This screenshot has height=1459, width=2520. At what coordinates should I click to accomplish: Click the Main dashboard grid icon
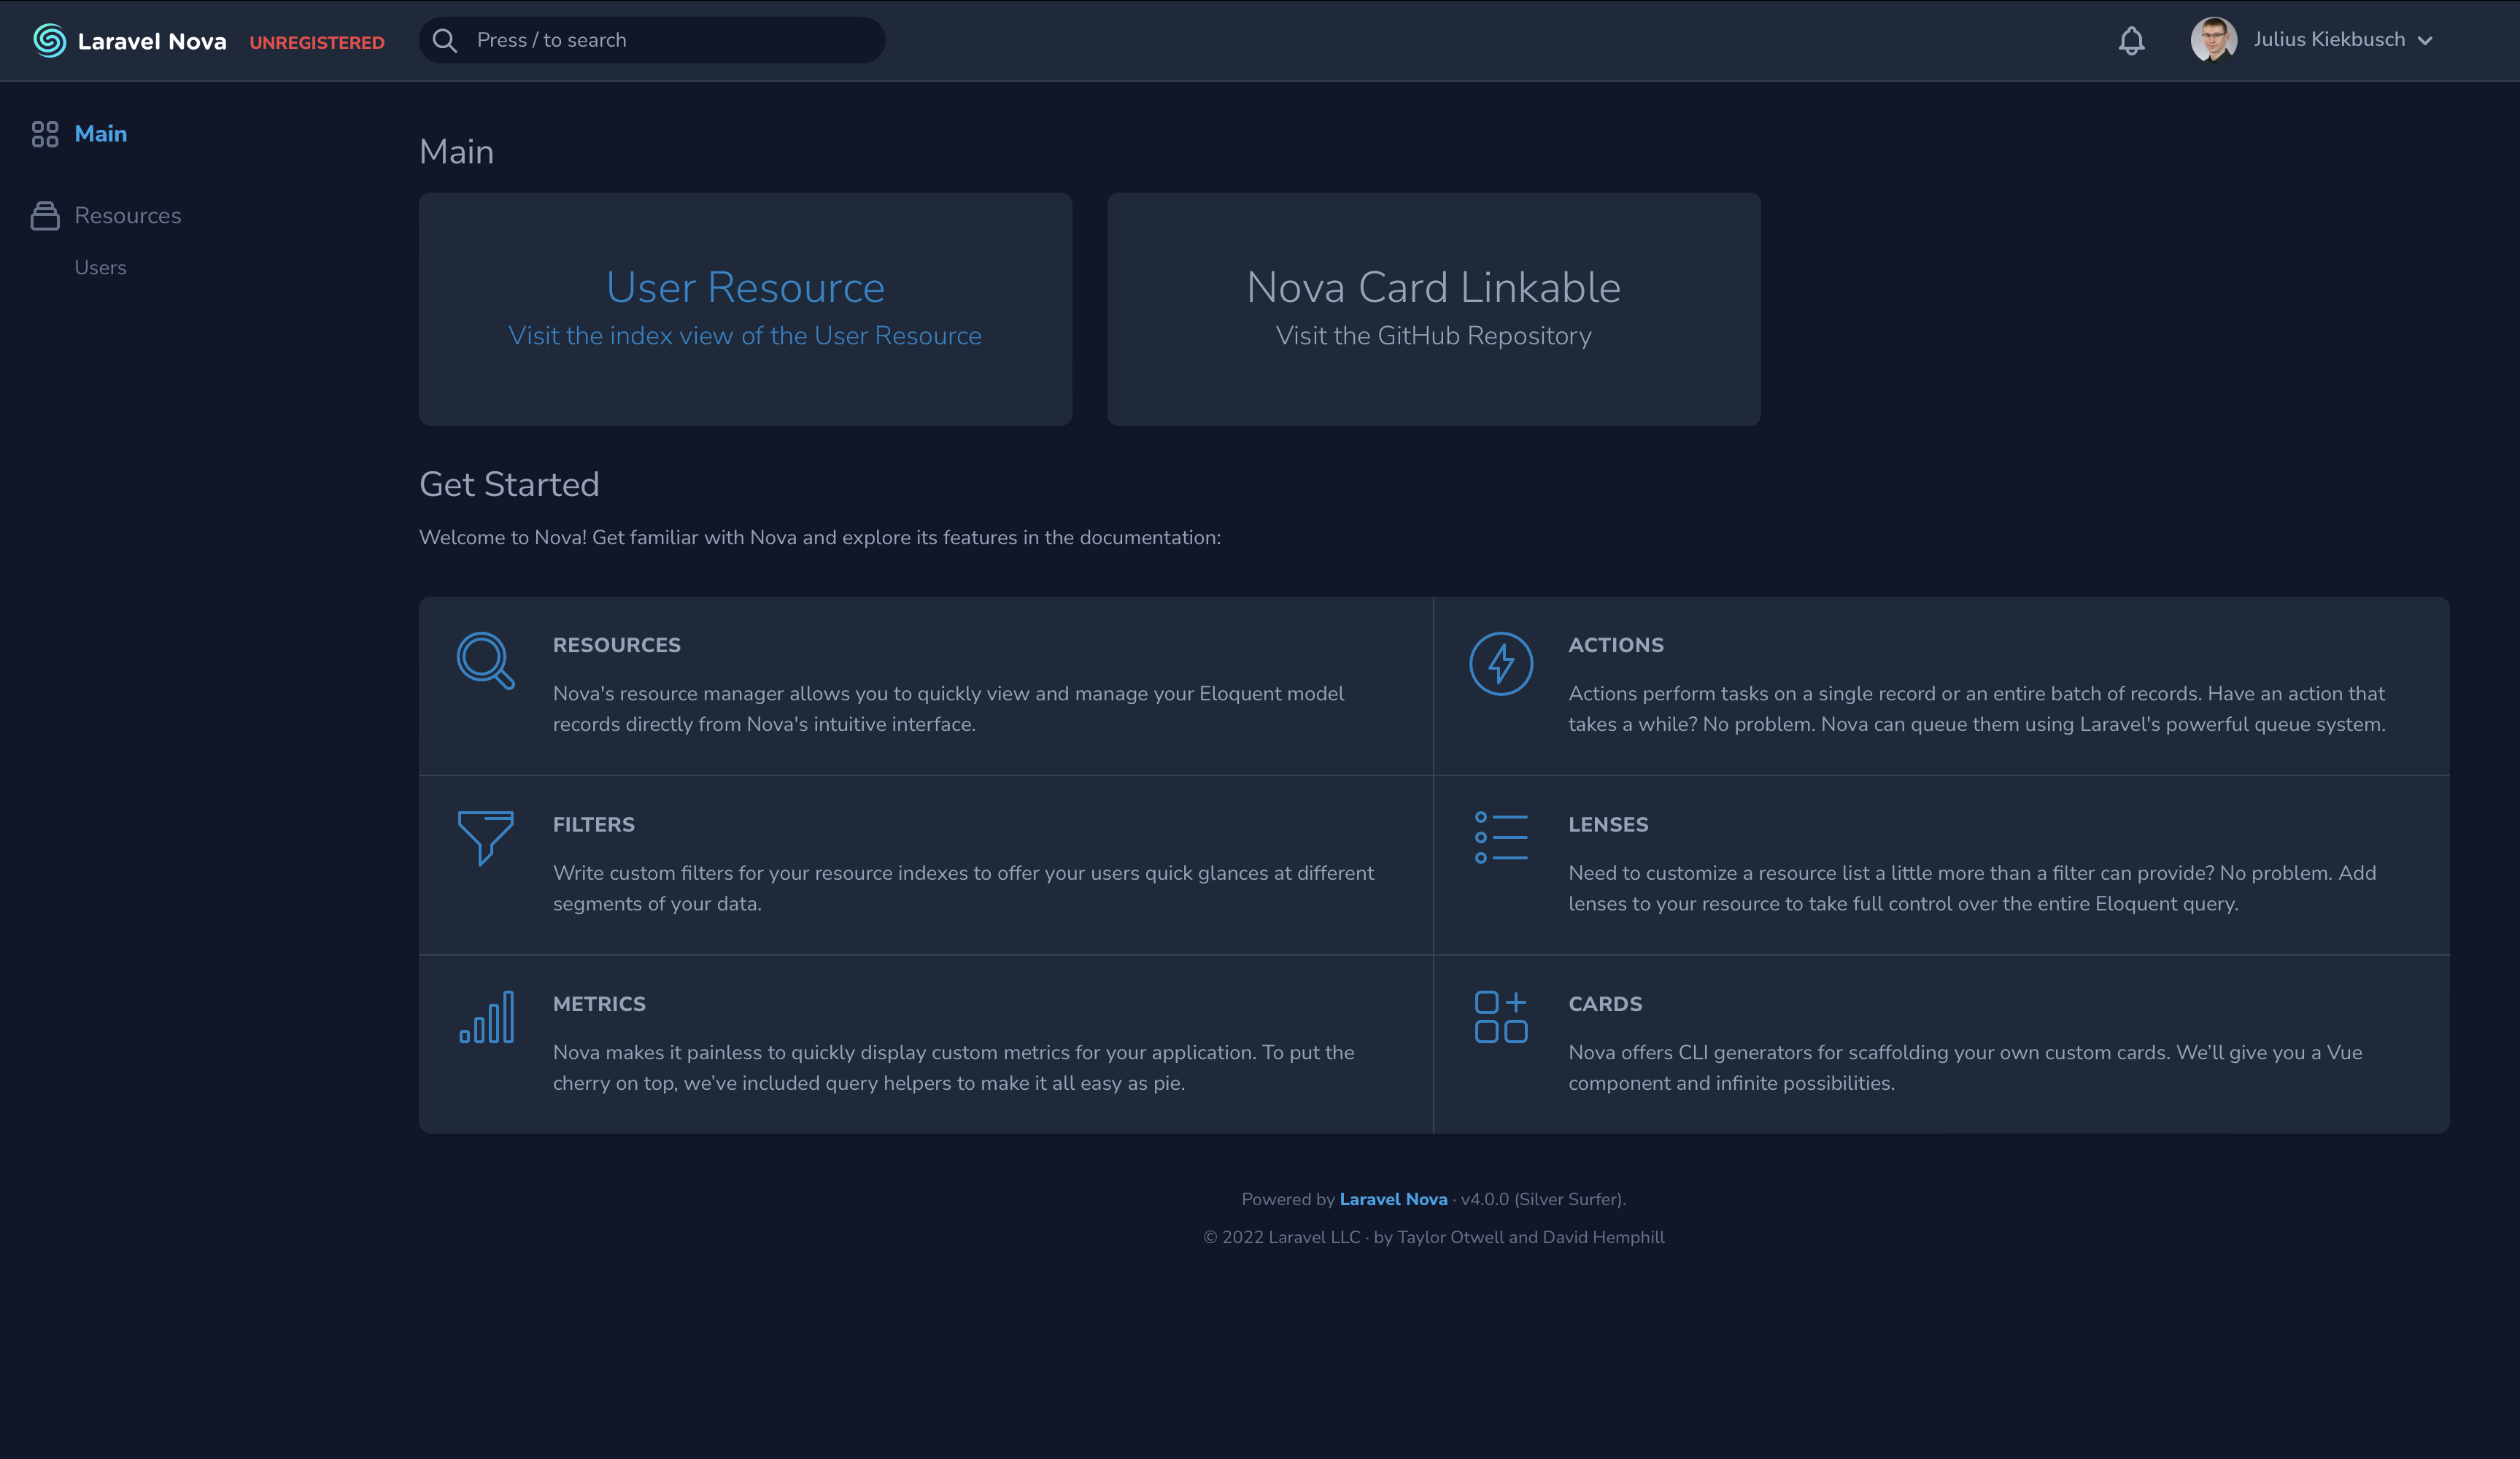[x=45, y=134]
